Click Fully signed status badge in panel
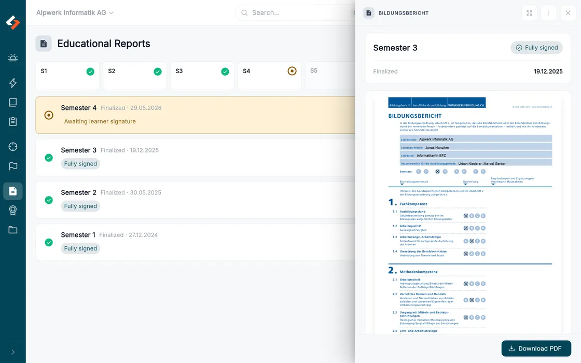 click(x=536, y=47)
